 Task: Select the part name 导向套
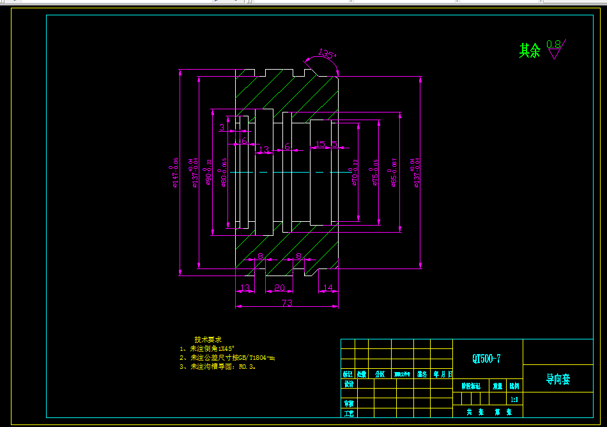click(x=558, y=379)
